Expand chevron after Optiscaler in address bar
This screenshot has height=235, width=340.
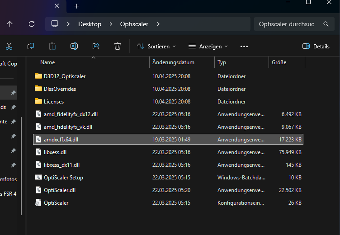tap(158, 24)
